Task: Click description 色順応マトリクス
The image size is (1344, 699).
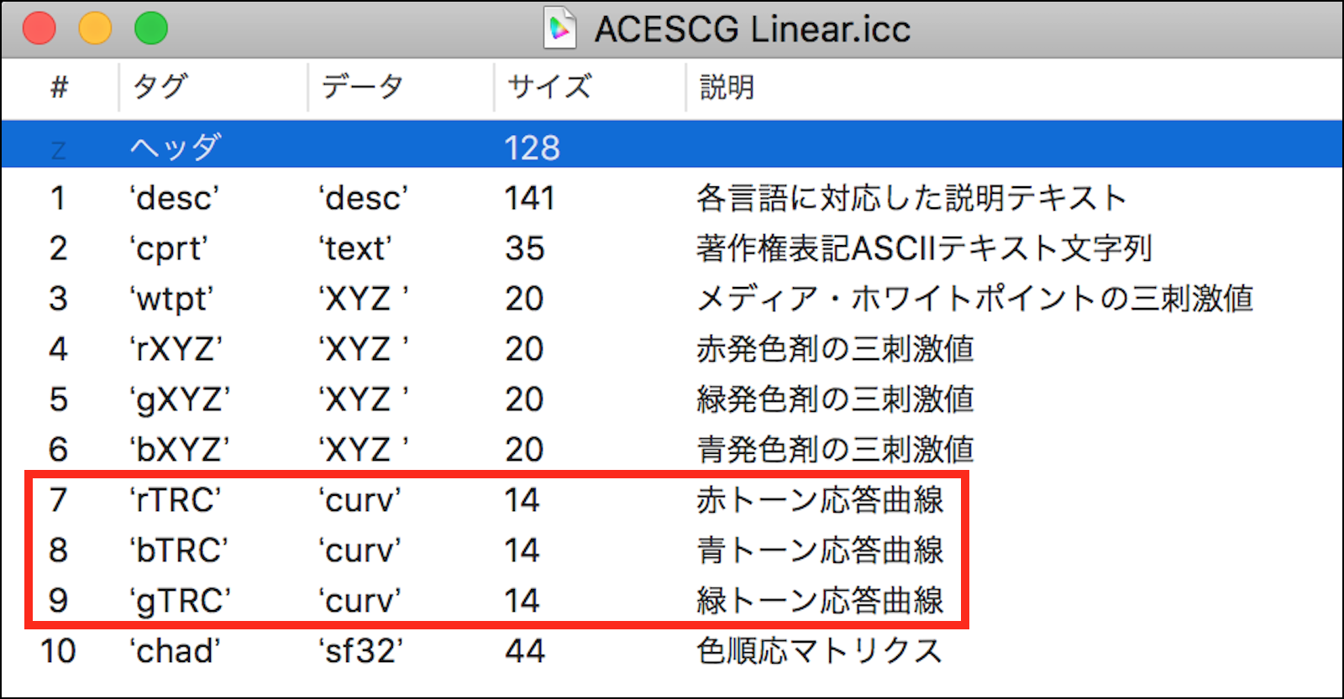Action: tap(820, 651)
